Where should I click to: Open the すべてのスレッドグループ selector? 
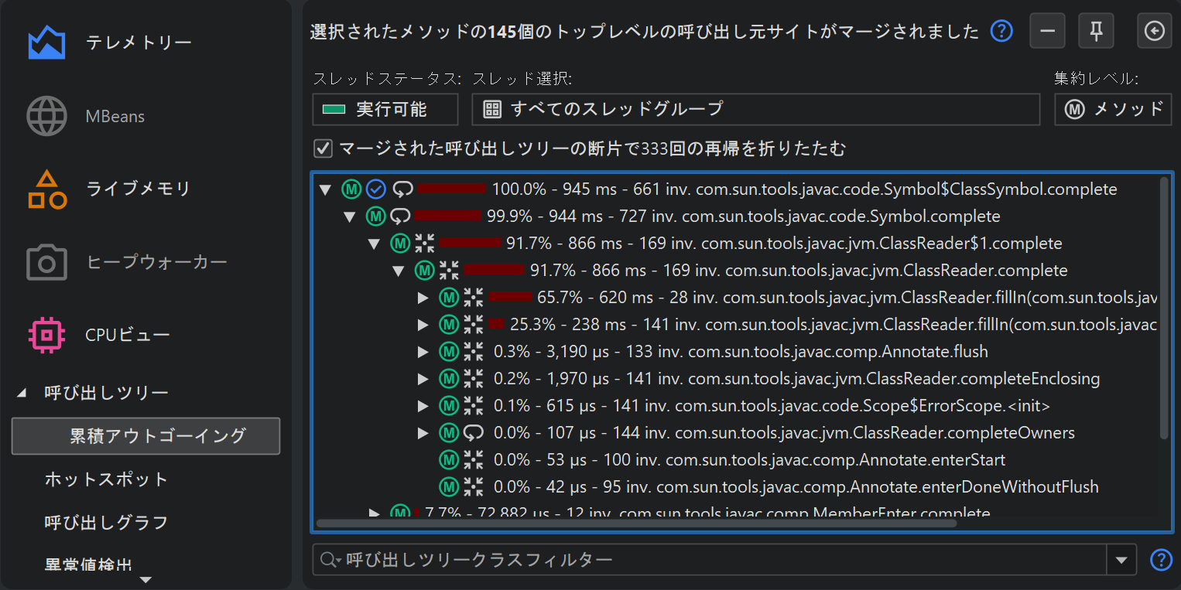755,109
